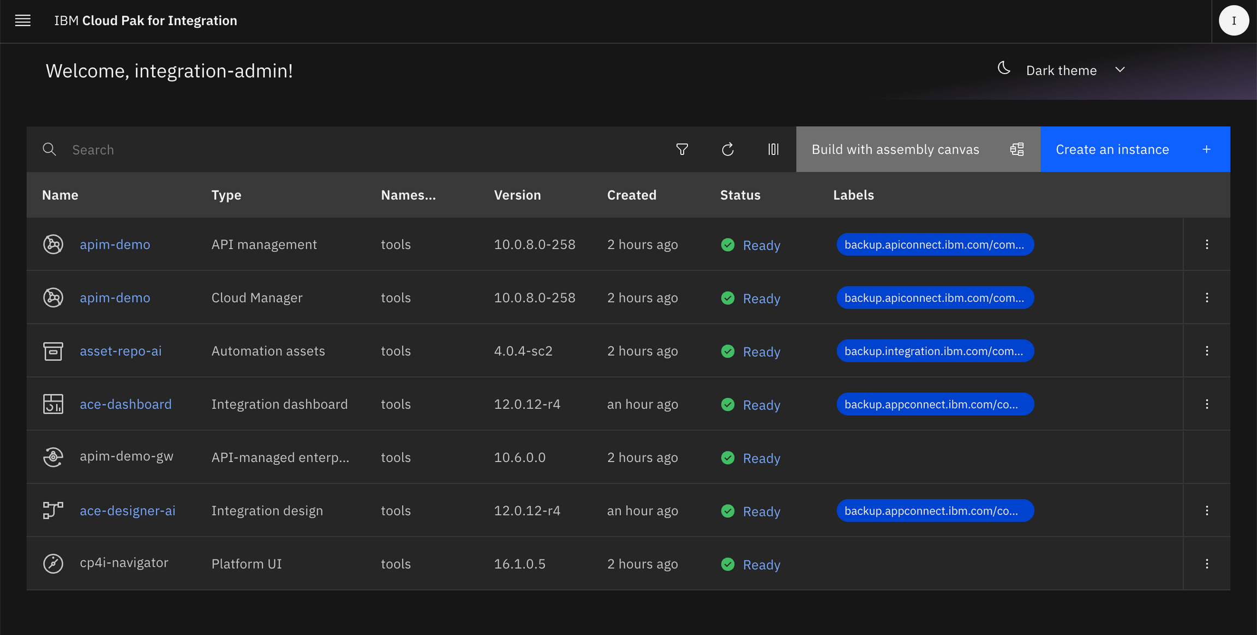This screenshot has width=1257, height=635.
Task: Refresh the instances list
Action: 727,149
